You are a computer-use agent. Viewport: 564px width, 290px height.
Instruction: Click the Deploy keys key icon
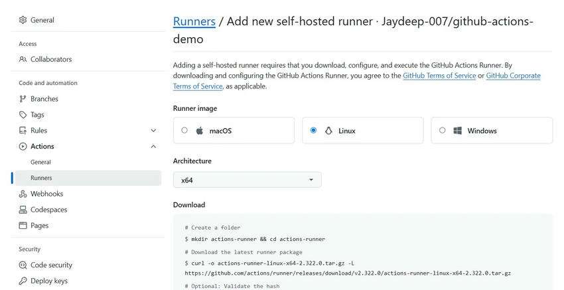[23, 281]
